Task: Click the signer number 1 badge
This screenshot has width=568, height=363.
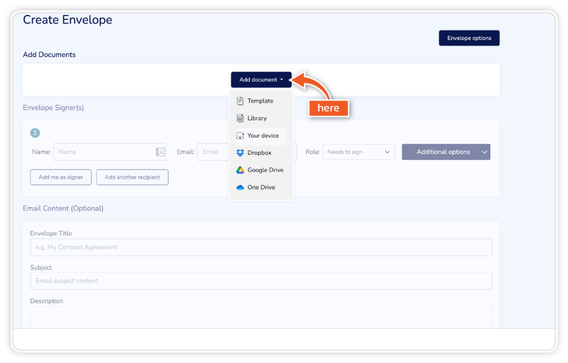Action: [35, 133]
